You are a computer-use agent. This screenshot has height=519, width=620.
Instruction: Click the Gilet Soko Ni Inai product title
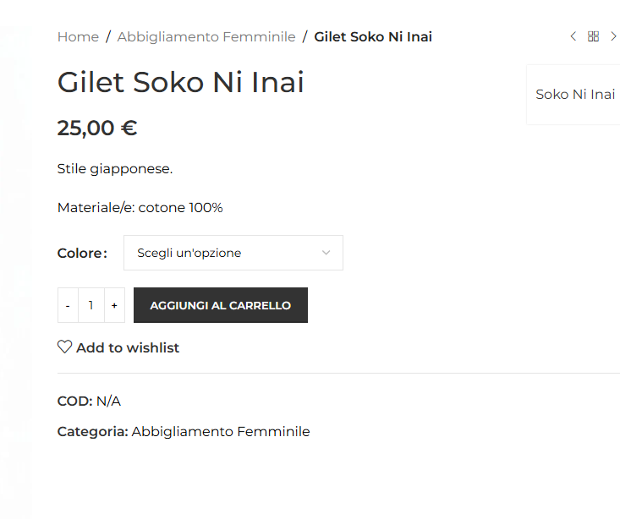[x=181, y=82]
